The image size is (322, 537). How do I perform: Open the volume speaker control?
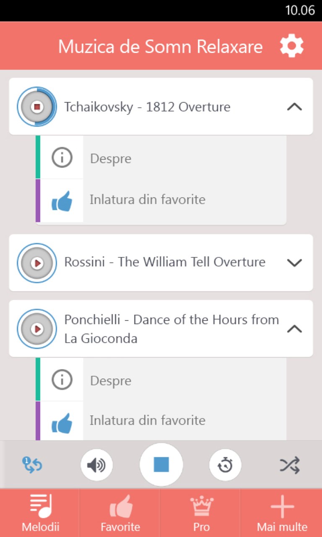pyautogui.click(x=97, y=465)
